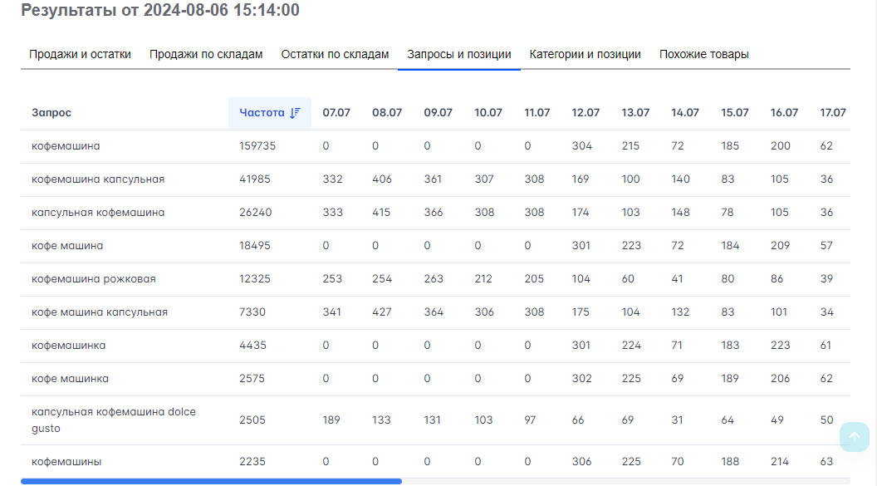Click the query кофе машина
877x486 pixels.
click(67, 246)
